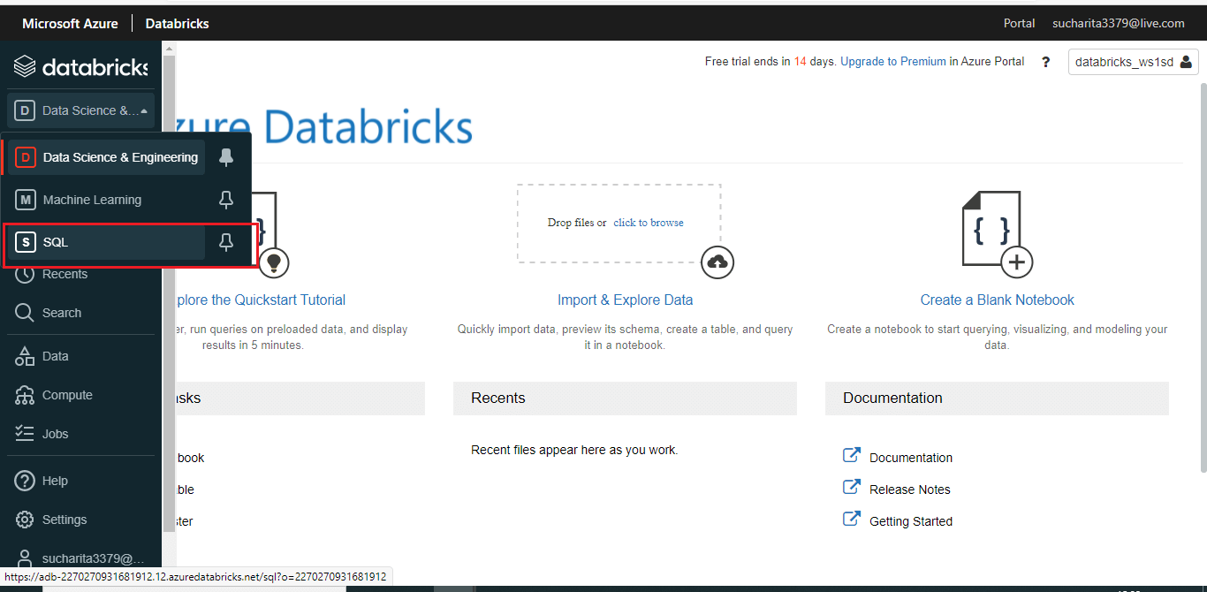This screenshot has height=592, width=1207.
Task: Open the Search magnifier in sidebar
Action: [25, 313]
